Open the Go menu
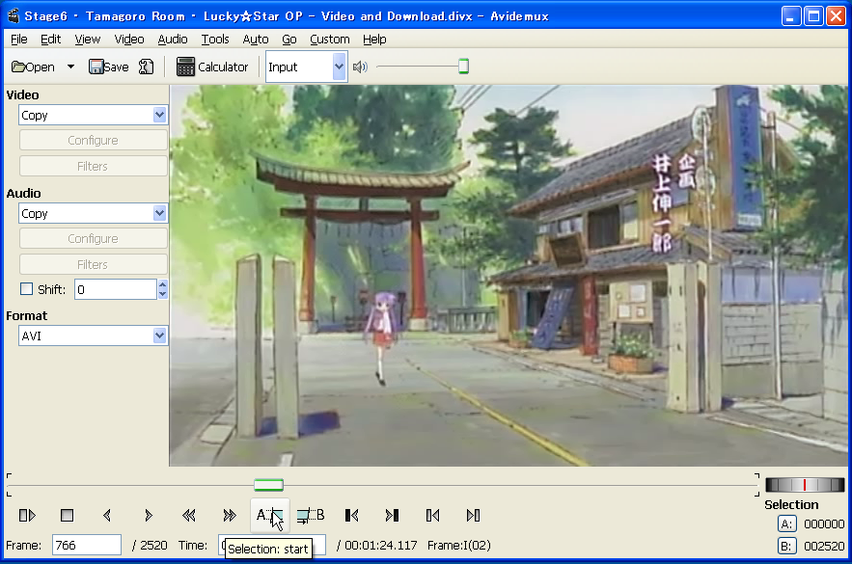 coord(289,40)
